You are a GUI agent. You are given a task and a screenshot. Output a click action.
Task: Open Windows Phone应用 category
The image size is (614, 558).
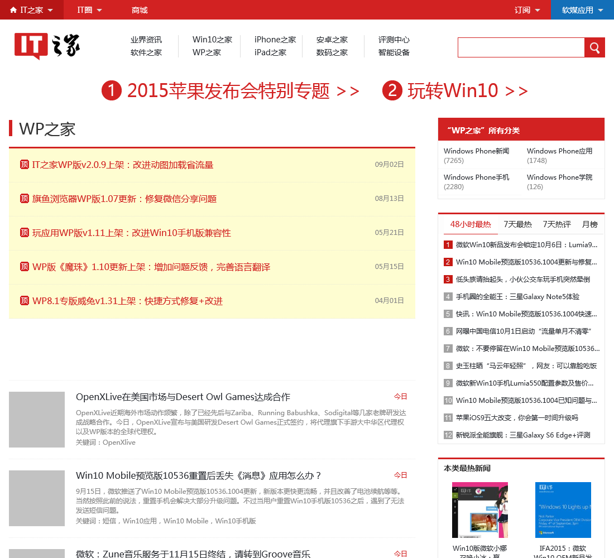(559, 151)
